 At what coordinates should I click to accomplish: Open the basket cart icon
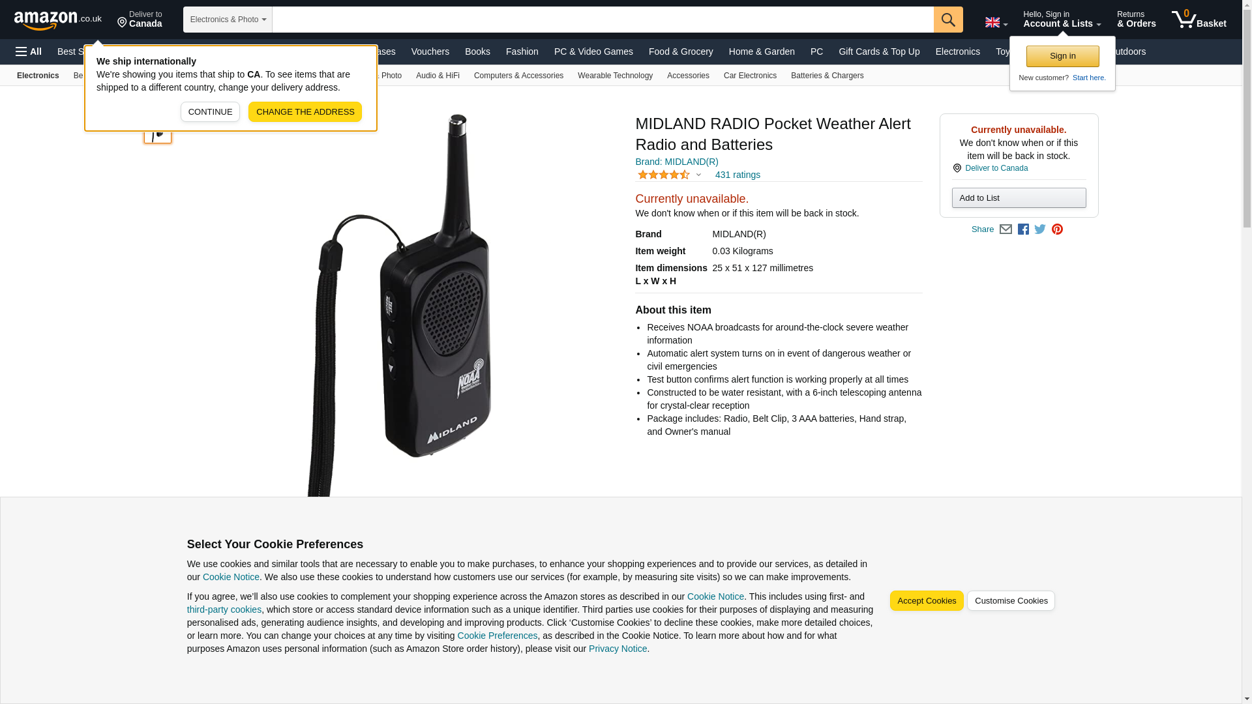[x=1199, y=20]
